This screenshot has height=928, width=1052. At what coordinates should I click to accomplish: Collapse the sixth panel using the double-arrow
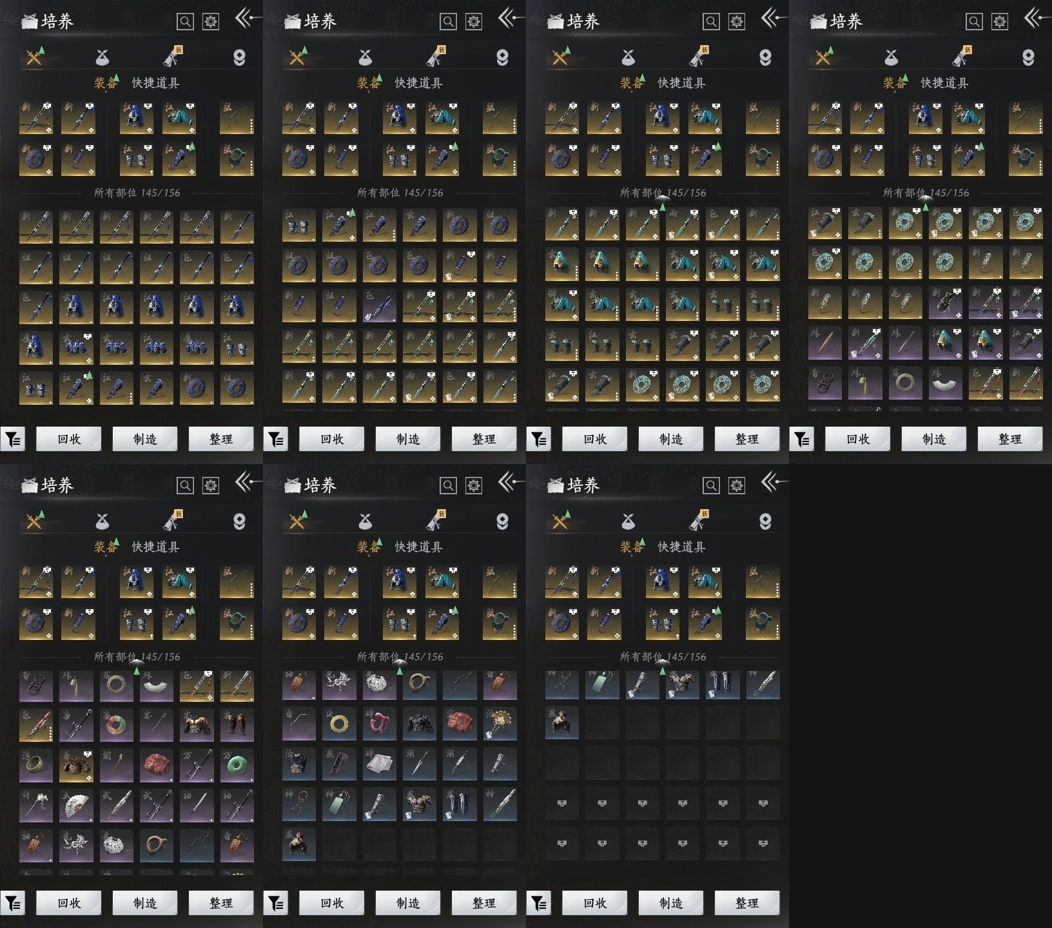508,482
